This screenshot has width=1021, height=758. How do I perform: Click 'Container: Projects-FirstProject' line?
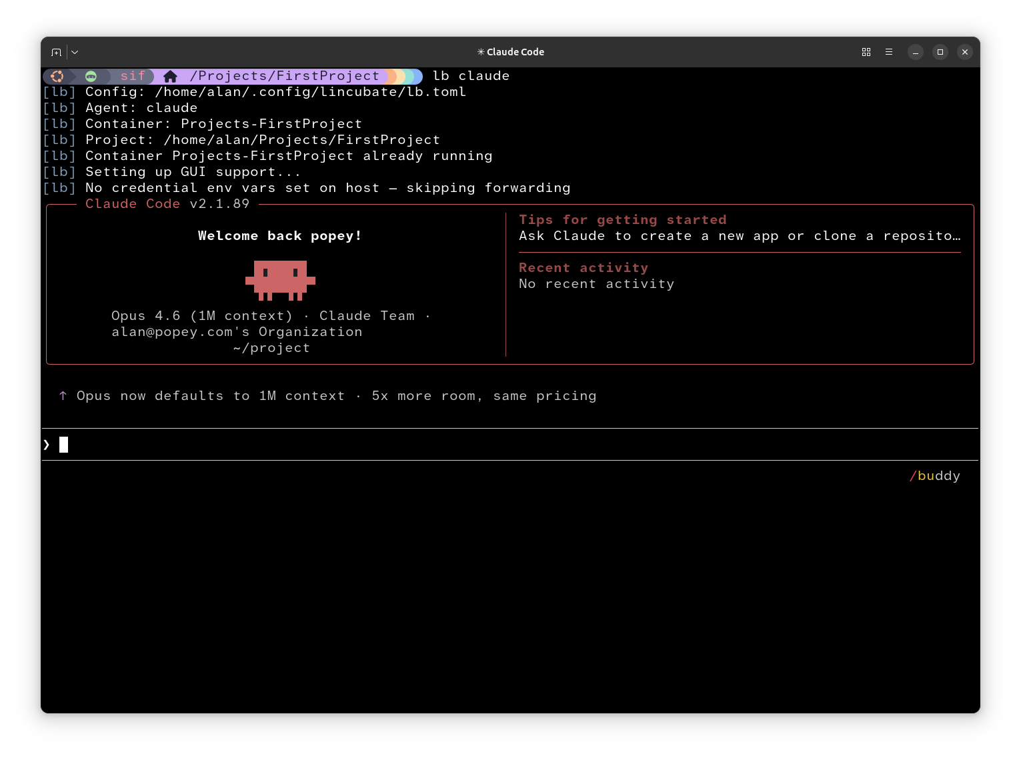tap(203, 124)
